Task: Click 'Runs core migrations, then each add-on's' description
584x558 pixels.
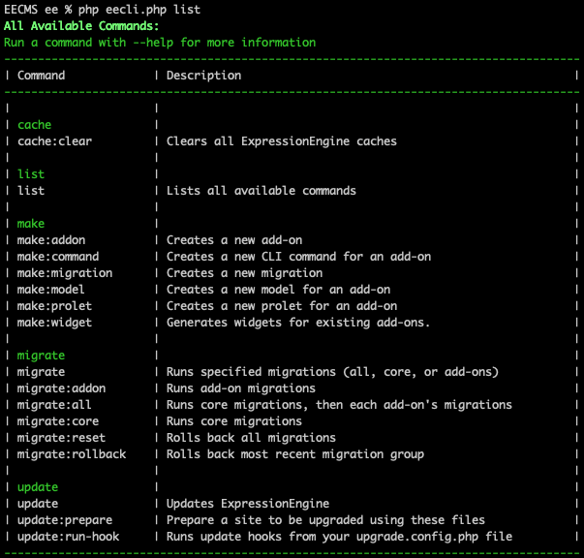Action: [339, 405]
